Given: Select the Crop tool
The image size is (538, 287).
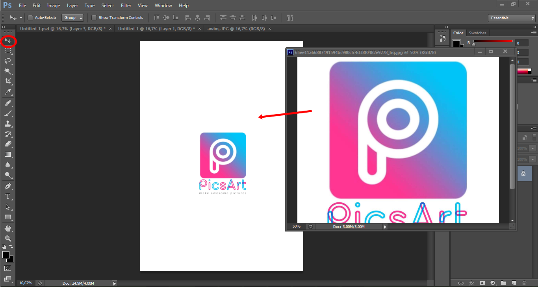Looking at the screenshot, I should (x=8, y=81).
